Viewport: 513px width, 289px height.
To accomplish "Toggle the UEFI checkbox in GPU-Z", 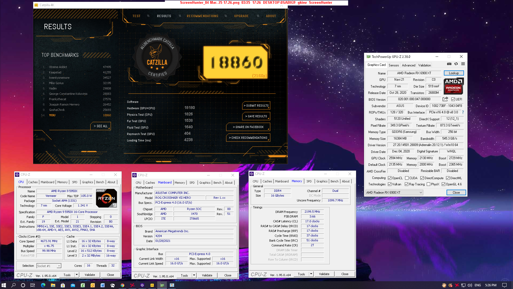I will [x=453, y=99].
